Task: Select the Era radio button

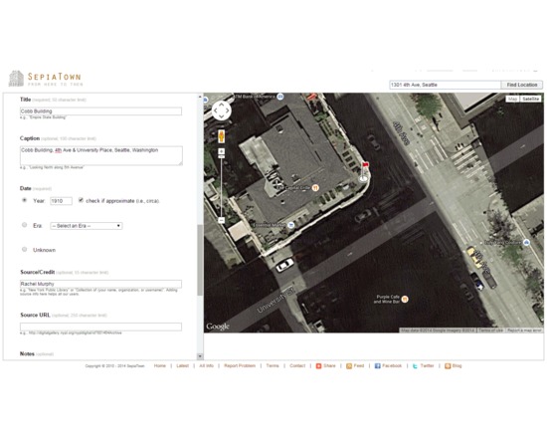Action: (25, 225)
